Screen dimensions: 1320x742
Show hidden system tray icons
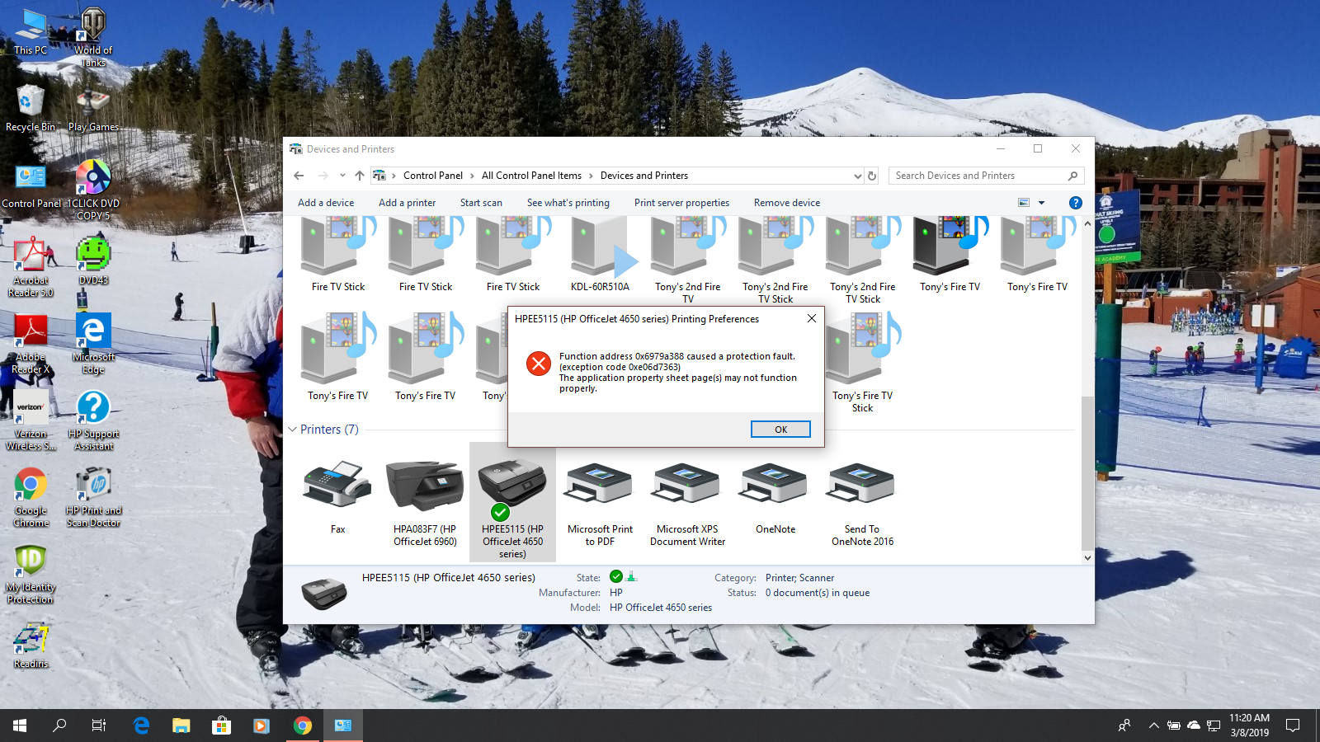[1153, 726]
